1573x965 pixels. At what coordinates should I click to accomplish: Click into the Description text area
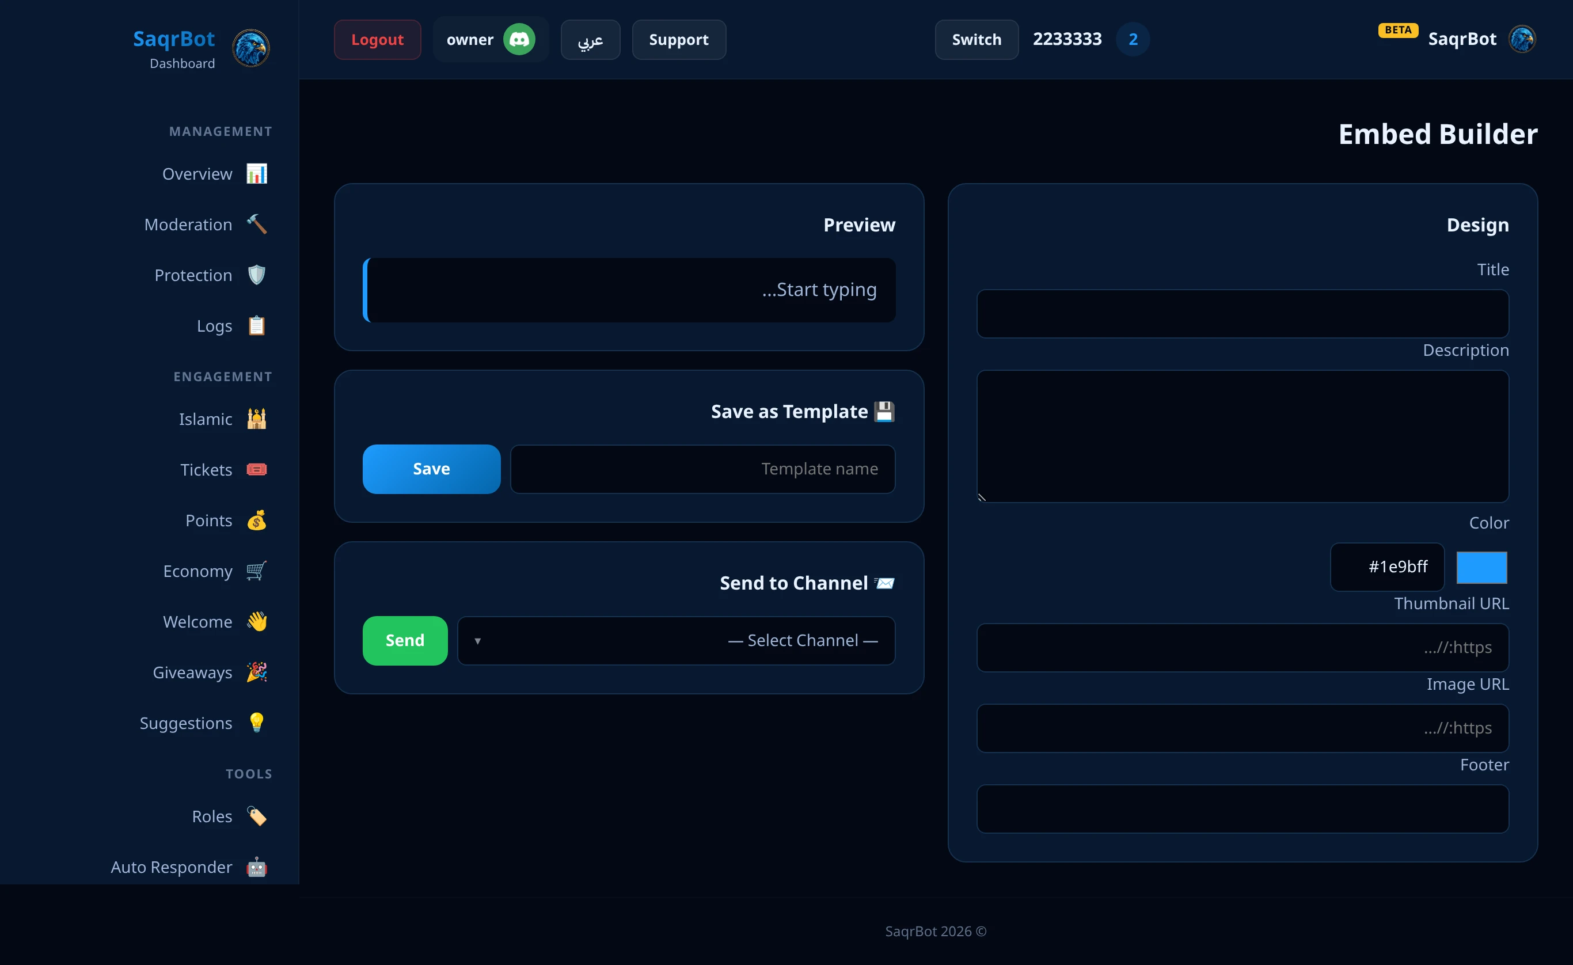[1243, 436]
